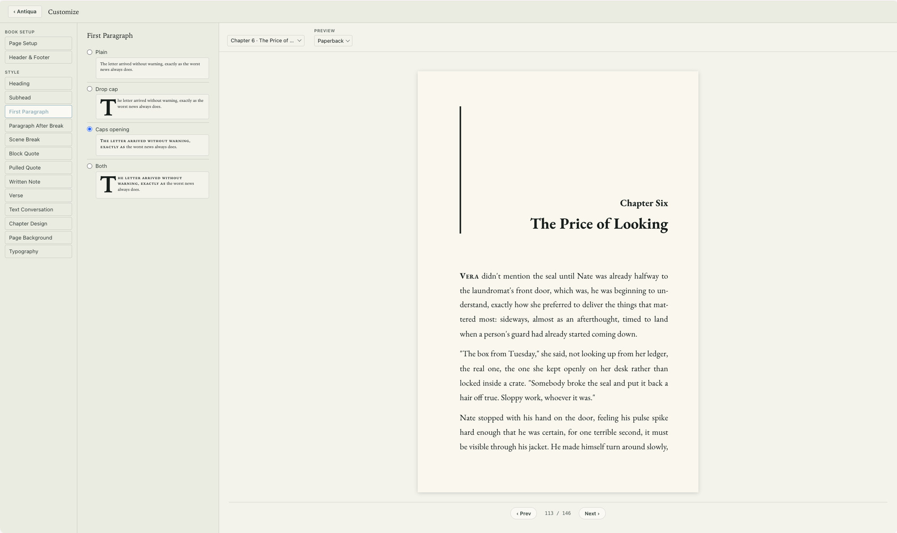
Task: Click the Plain paragraph sample preview
Action: (x=152, y=68)
